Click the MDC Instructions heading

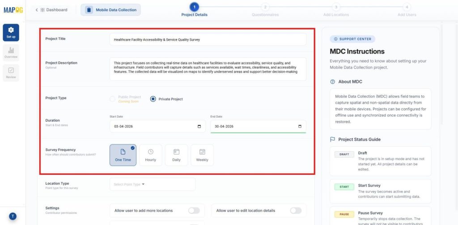(x=357, y=51)
